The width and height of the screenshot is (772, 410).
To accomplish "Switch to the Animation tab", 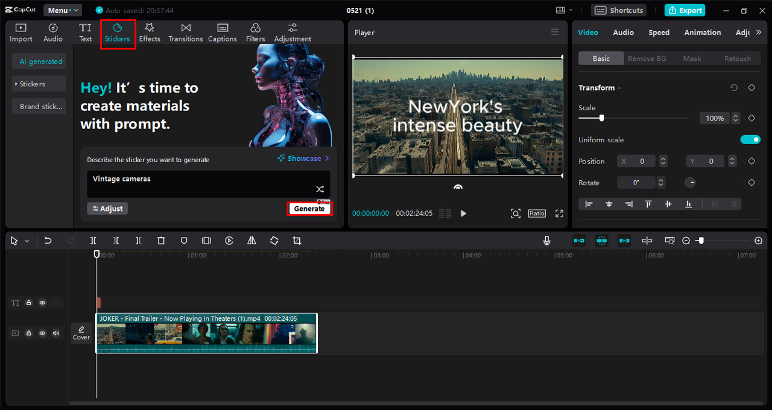I will (x=702, y=33).
